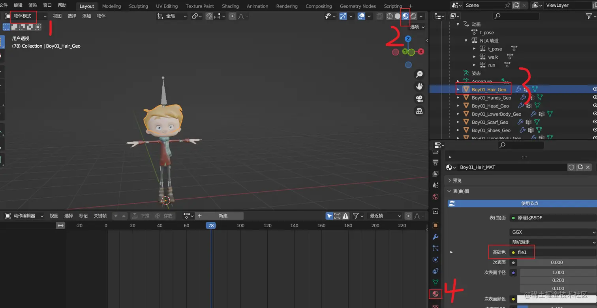Click the red X axis on gizmo
Screen dimensions: 597x308
pyautogui.click(x=421, y=52)
